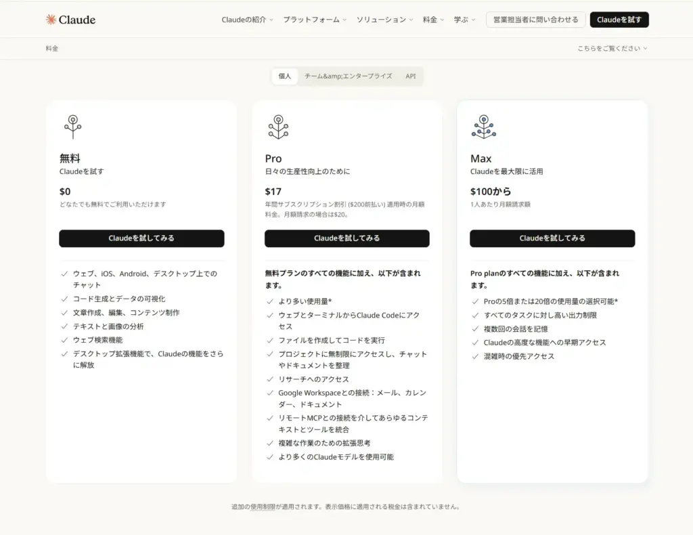Click checkmark beside リサーチへのアクセス
693x535 pixels.
[x=270, y=379]
